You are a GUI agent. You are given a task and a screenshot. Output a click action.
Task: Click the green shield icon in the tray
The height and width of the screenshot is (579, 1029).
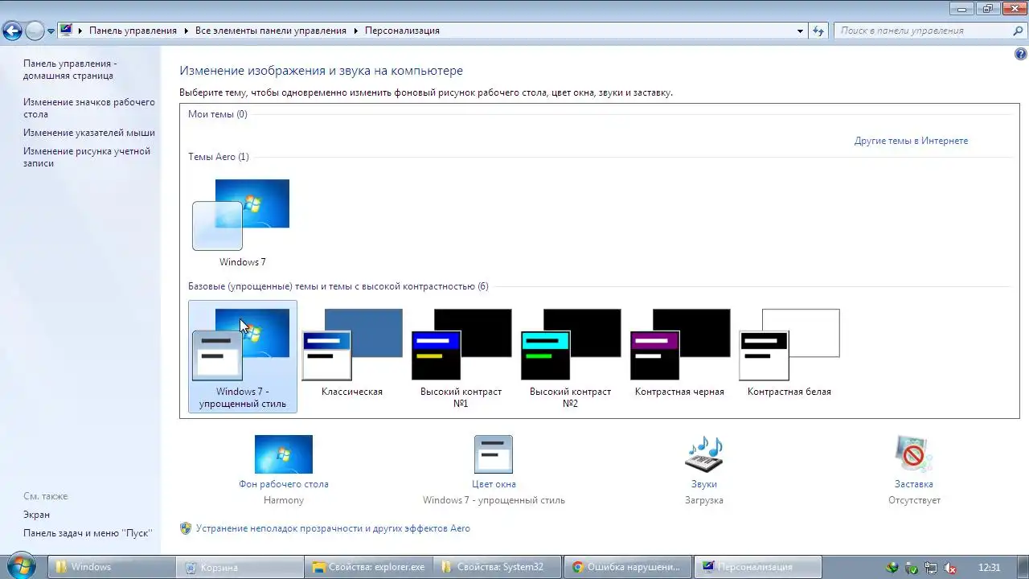tap(912, 568)
